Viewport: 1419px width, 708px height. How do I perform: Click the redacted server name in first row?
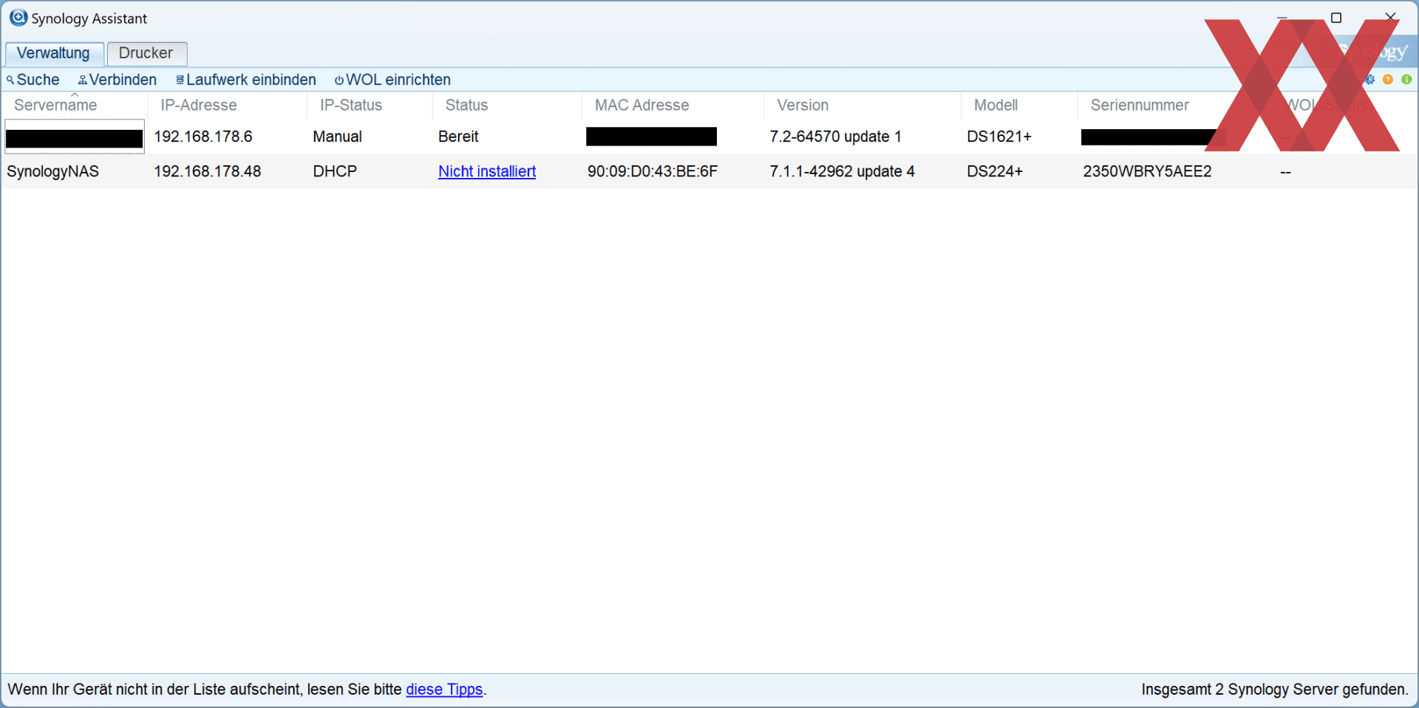(74, 138)
